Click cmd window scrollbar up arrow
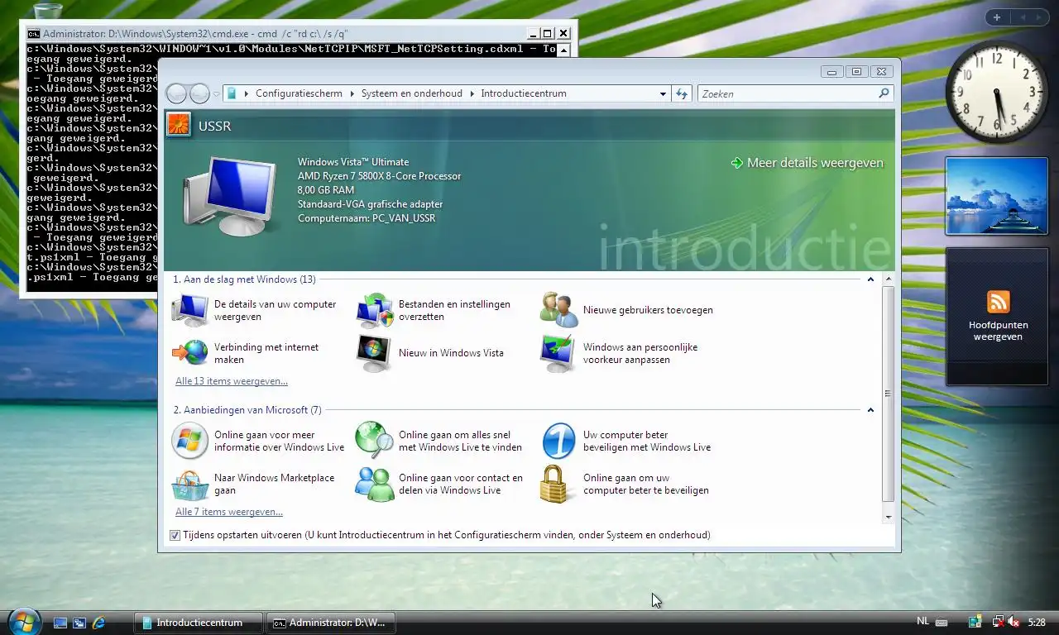The image size is (1059, 635). tap(564, 50)
